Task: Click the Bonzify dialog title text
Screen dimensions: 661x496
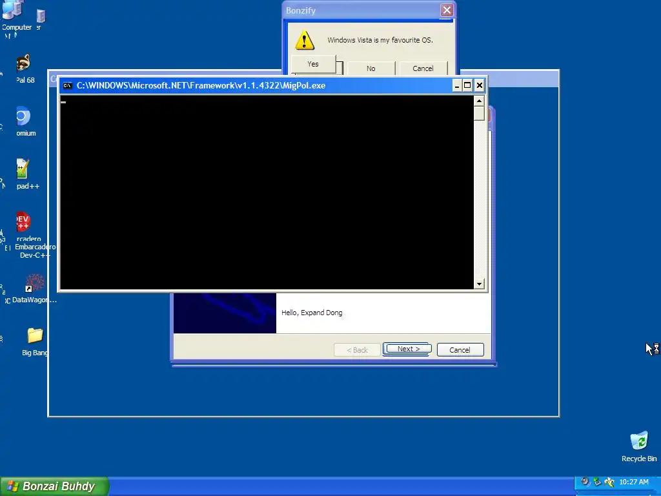Action: [301, 10]
